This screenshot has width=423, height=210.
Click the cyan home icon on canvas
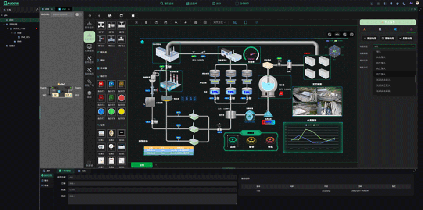tap(142, 42)
